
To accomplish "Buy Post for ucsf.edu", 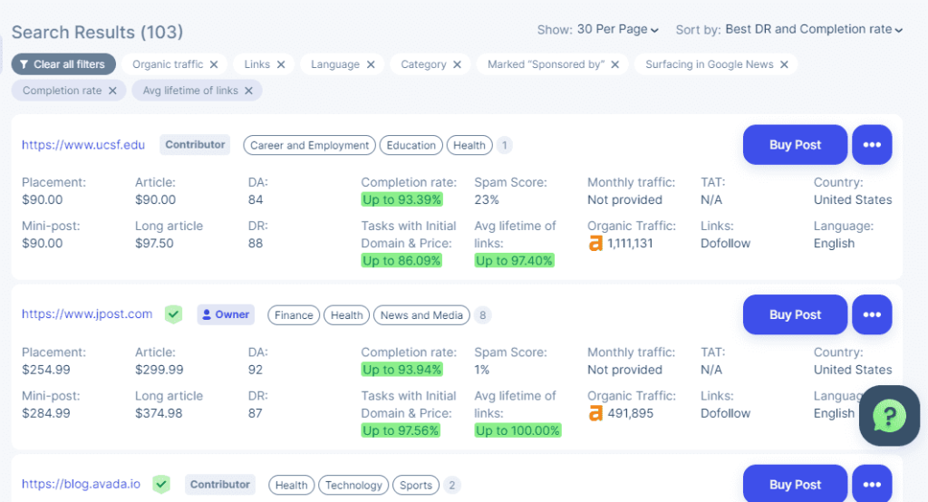I will pos(795,144).
